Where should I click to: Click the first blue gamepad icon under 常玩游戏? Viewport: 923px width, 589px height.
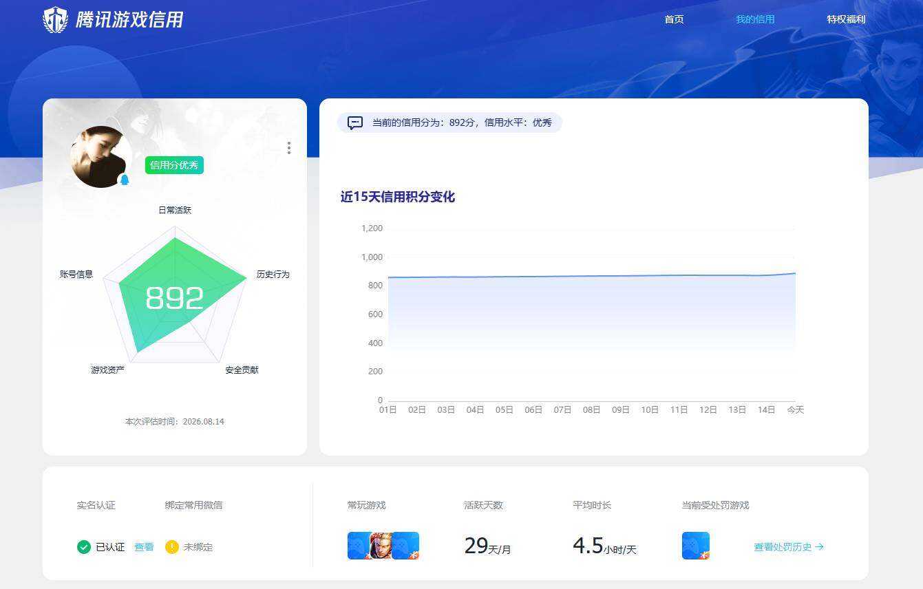359,546
